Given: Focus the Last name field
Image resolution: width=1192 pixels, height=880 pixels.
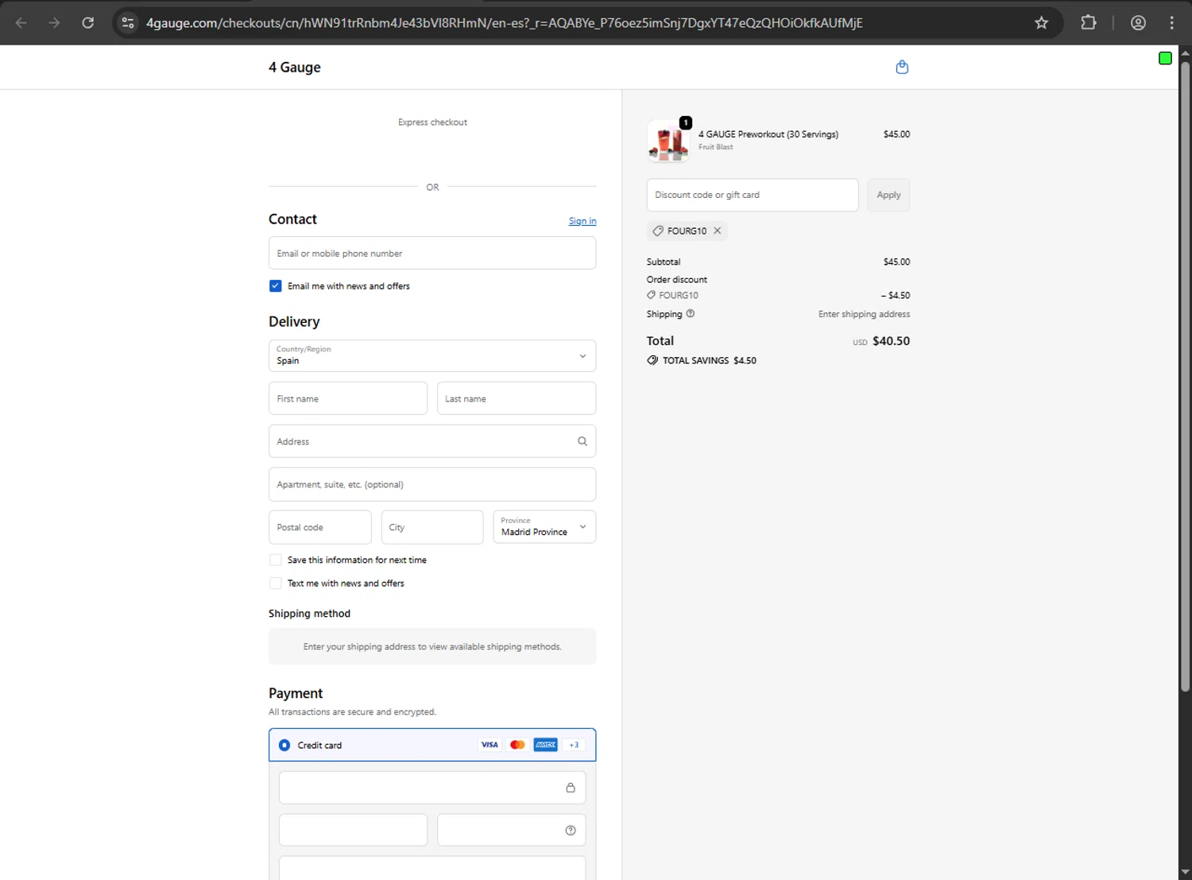Looking at the screenshot, I should click(517, 398).
